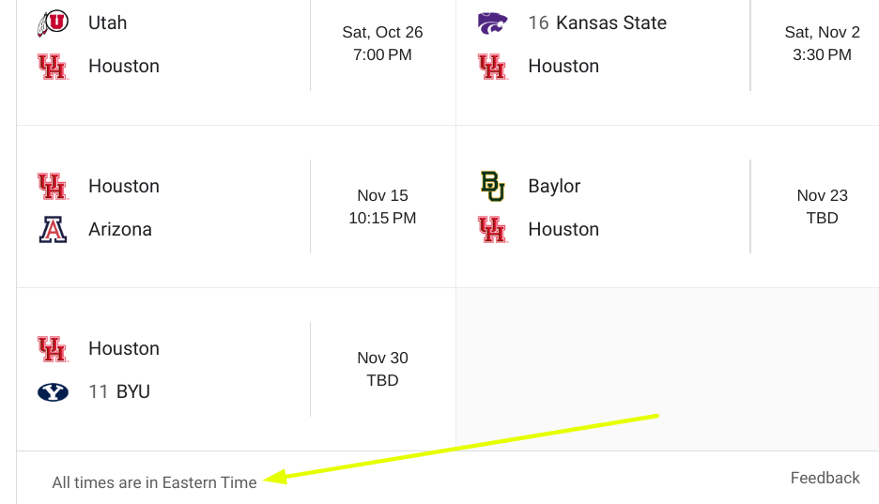Select the Utah team name
Viewport: 879px width, 504px height.
click(x=108, y=23)
